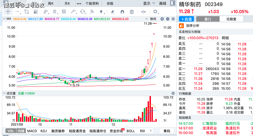Open the 筹码 chip distribution button

(x=167, y=131)
